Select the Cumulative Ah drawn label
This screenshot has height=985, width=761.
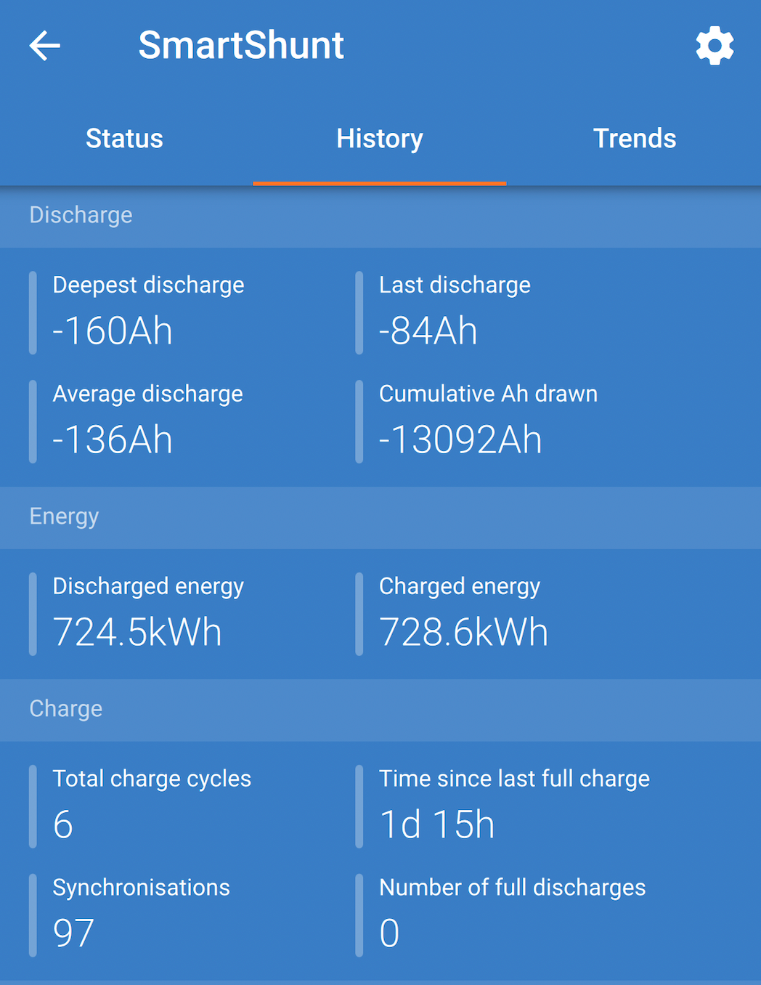click(x=488, y=394)
